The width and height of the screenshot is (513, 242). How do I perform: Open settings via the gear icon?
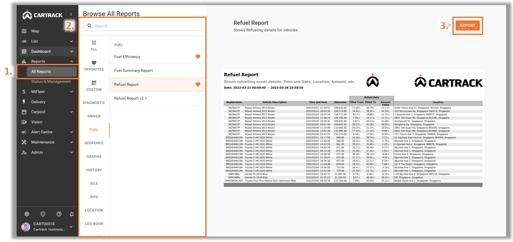pos(27,214)
